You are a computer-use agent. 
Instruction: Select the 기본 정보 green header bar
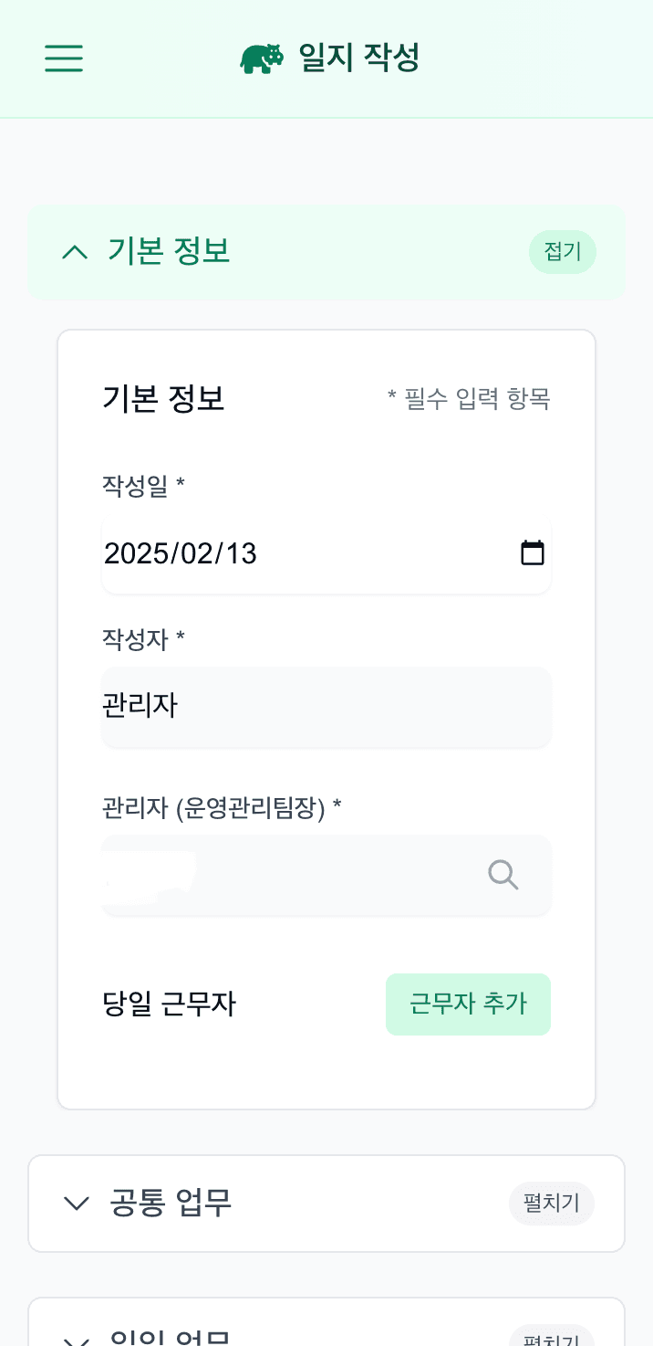[x=326, y=252]
